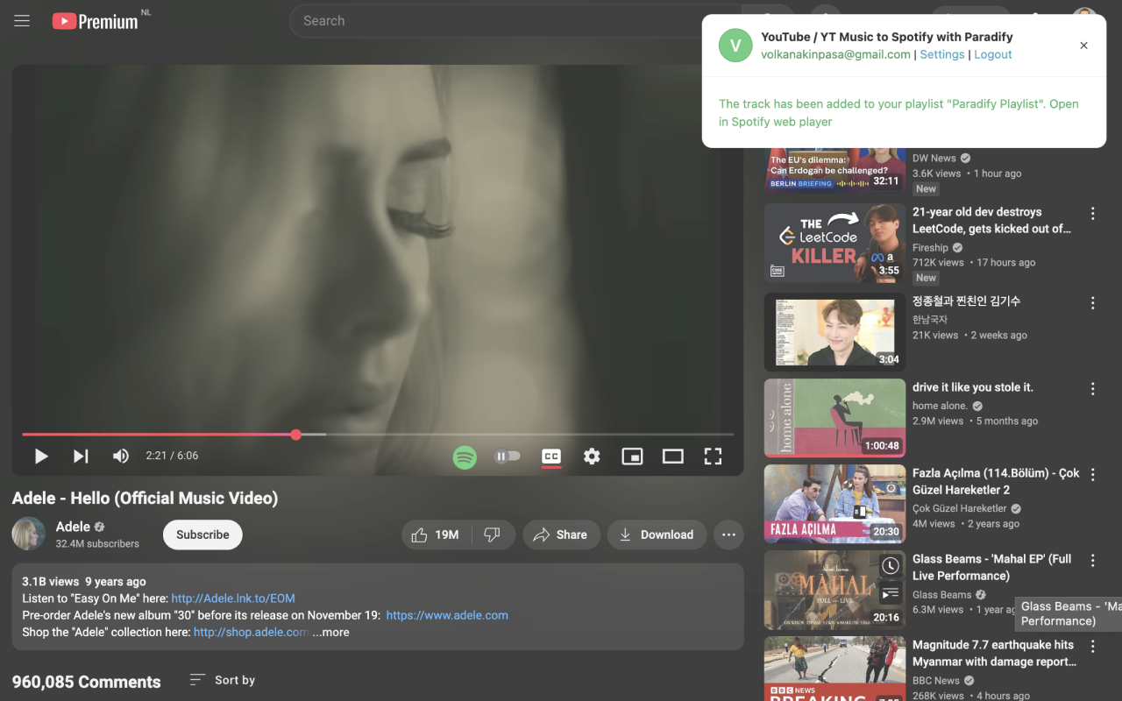
Task: Logout from Paradify
Action: coord(993,54)
